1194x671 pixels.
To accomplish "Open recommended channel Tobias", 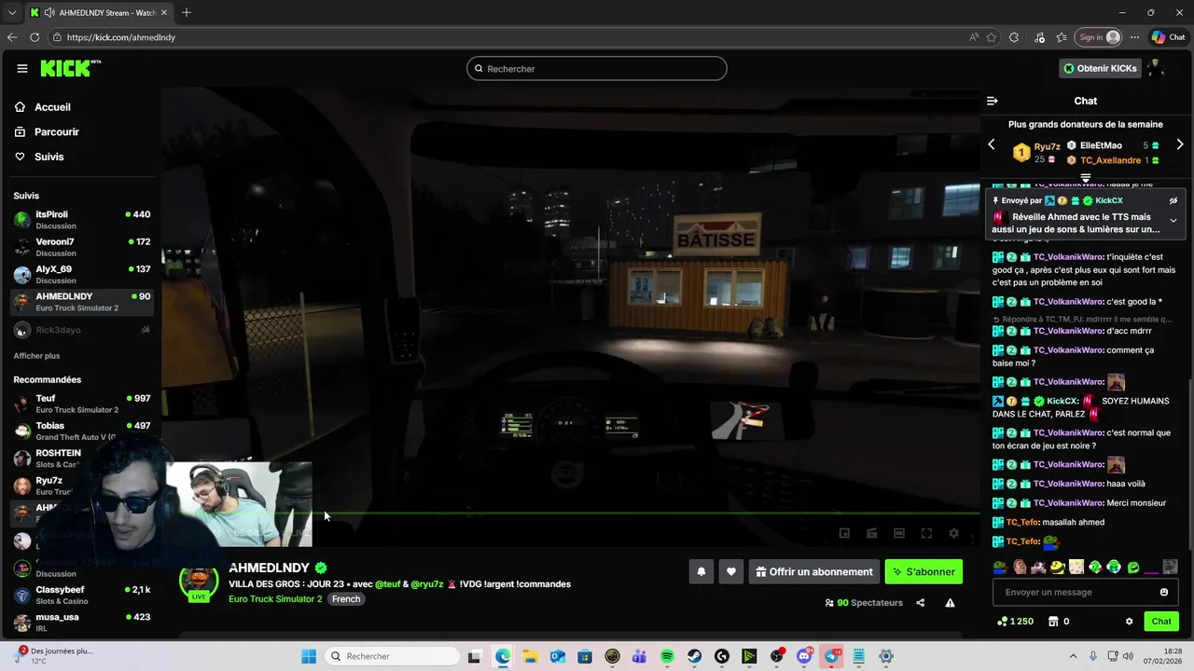I will coord(82,431).
